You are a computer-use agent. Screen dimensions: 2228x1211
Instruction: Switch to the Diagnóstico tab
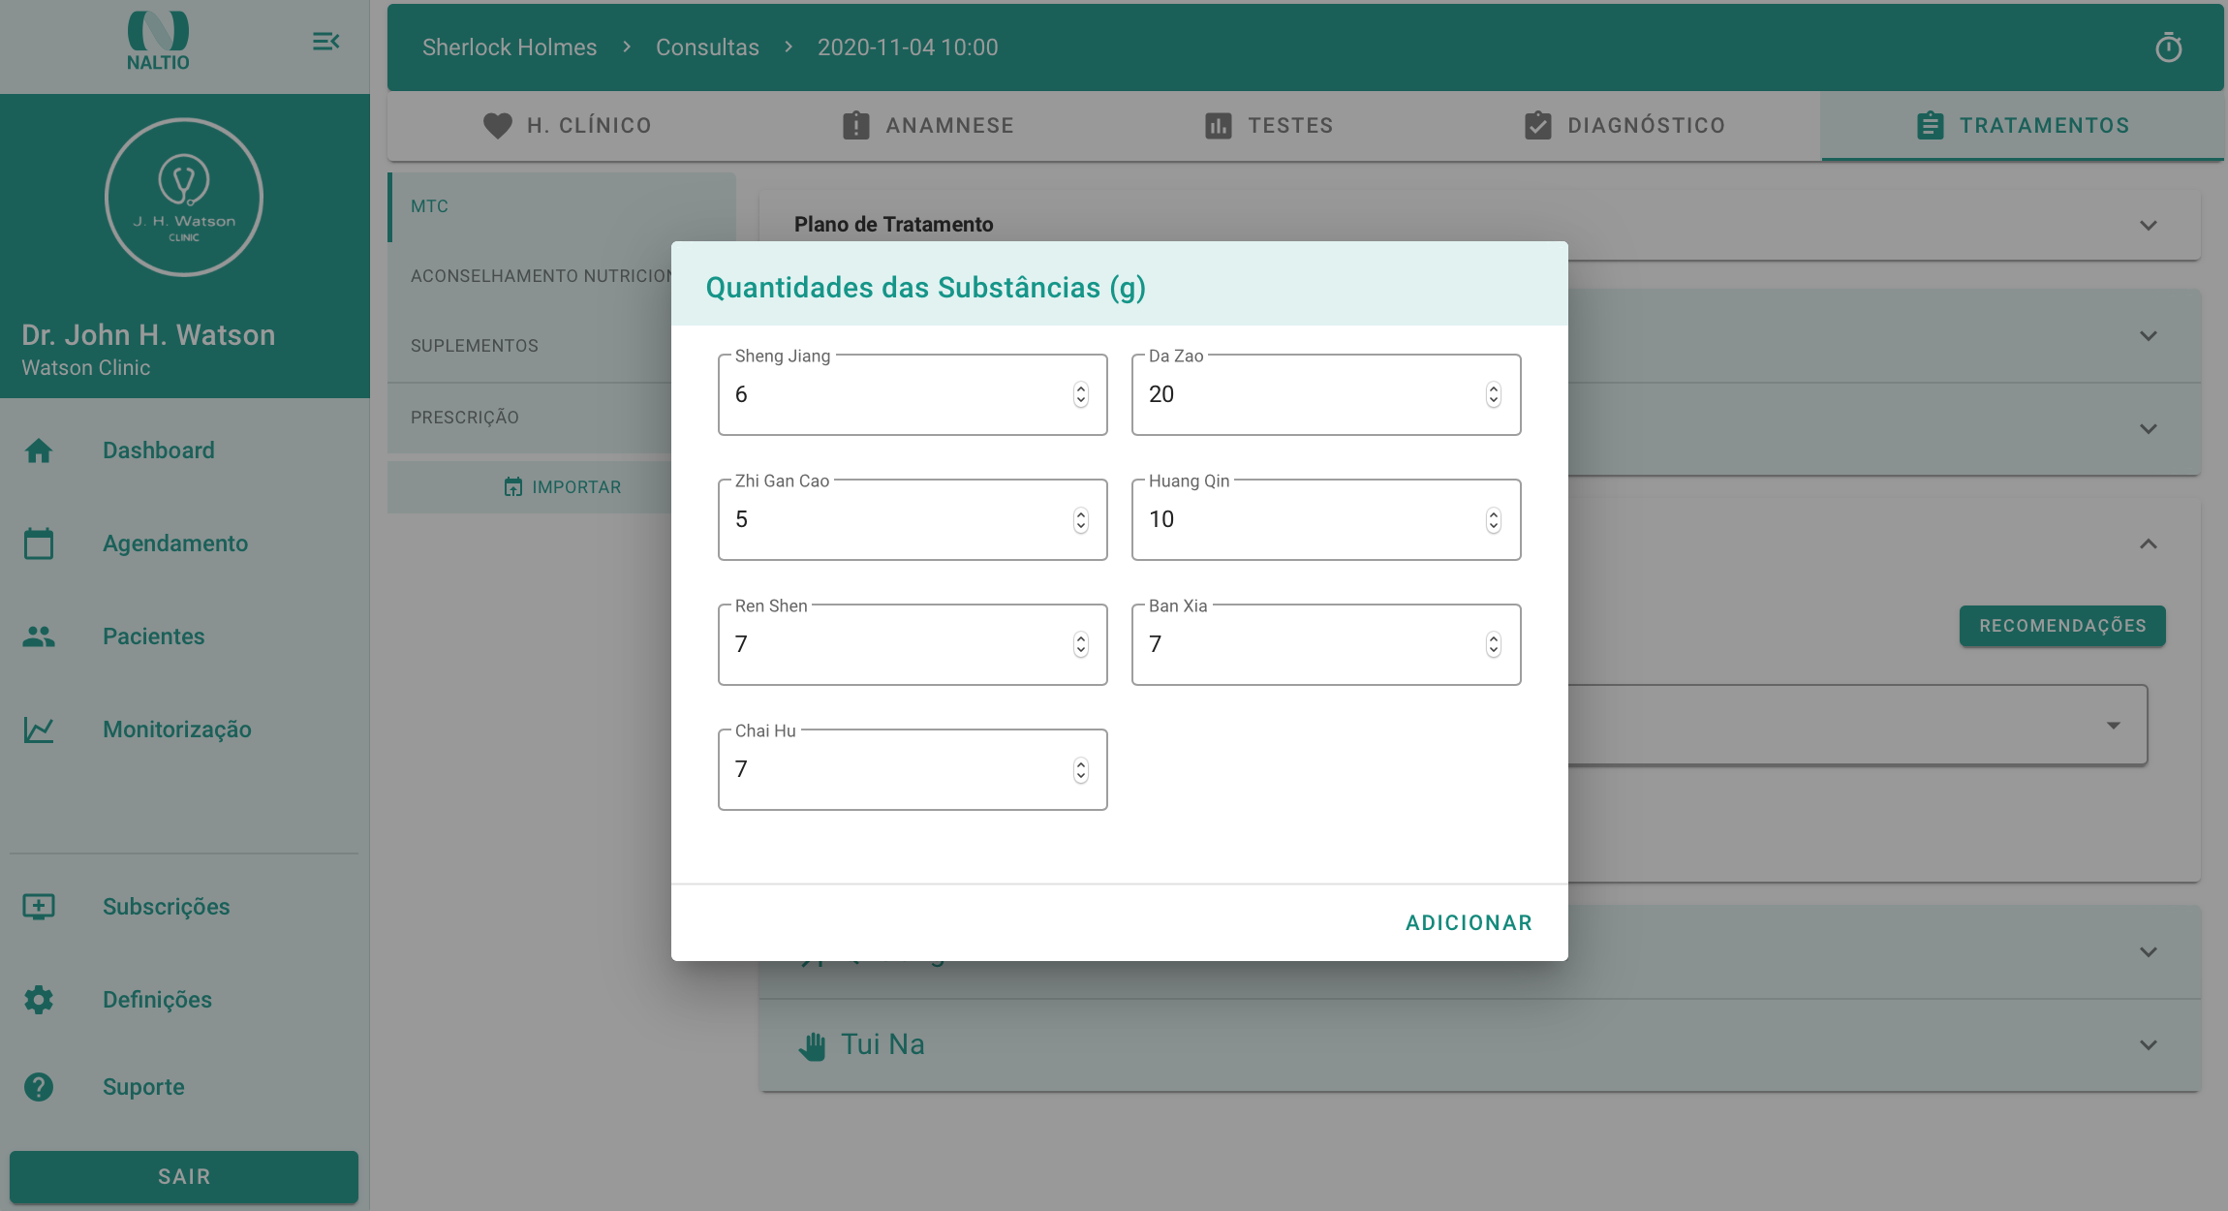(1625, 126)
